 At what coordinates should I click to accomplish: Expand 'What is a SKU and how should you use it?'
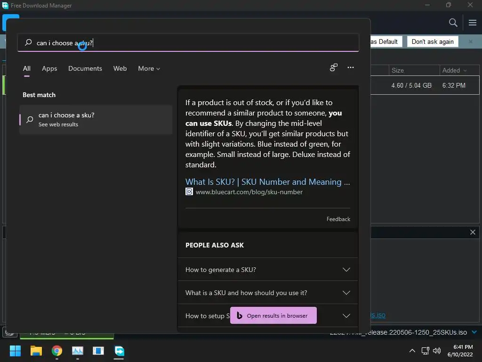268,293
